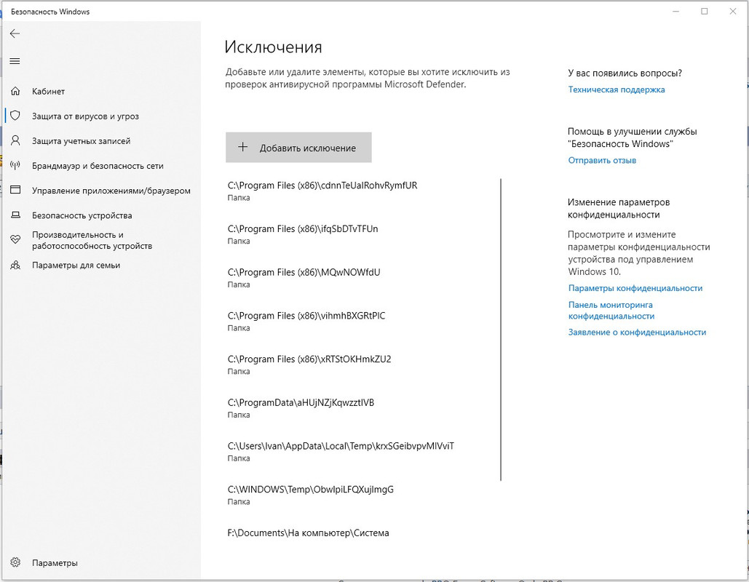The width and height of the screenshot is (749, 582).
Task: Go to Защита от вирусов и угроз
Action: click(x=85, y=116)
